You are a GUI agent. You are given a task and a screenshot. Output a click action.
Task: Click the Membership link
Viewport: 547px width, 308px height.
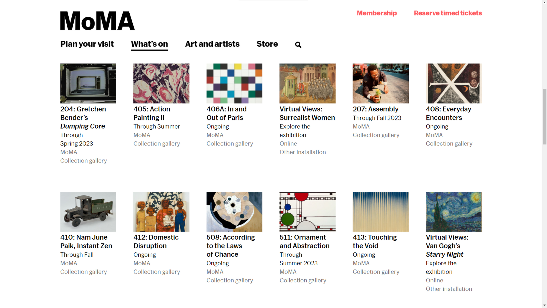pyautogui.click(x=377, y=13)
